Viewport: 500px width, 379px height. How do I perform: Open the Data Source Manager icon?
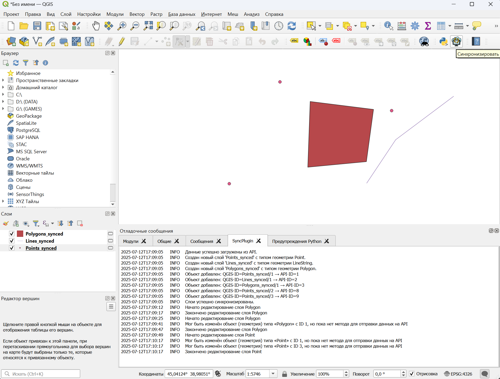pyautogui.click(x=11, y=41)
